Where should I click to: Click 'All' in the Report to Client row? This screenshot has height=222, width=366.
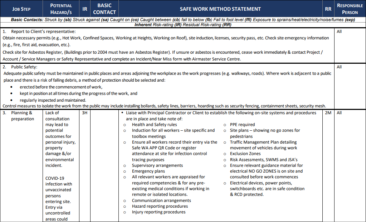click(x=339, y=32)
